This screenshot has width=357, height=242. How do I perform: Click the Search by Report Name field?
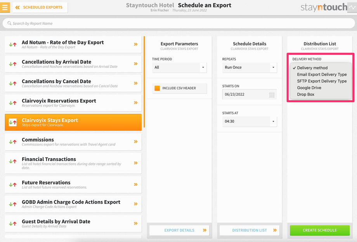[178, 23]
